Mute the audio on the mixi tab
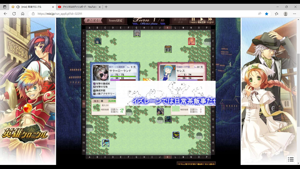Viewport: 300px width, 169px height. 18,7
